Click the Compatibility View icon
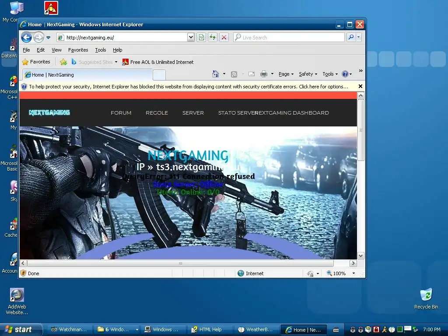 [x=201, y=38]
